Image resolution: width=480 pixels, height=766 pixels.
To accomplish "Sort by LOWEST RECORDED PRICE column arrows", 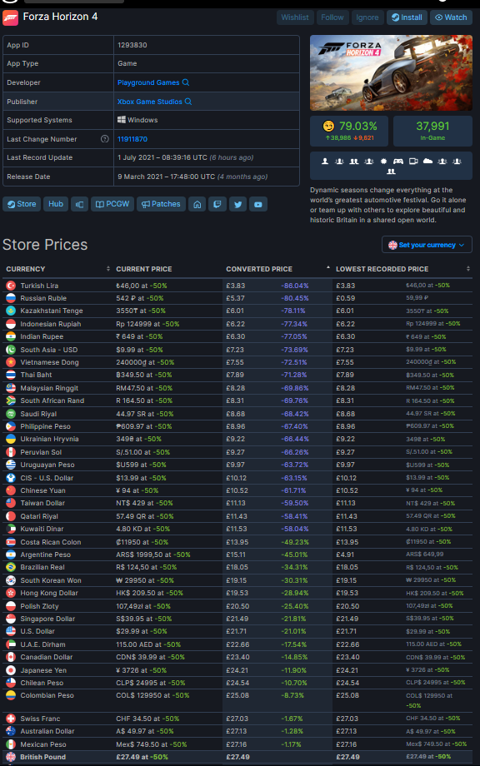I will [467, 269].
